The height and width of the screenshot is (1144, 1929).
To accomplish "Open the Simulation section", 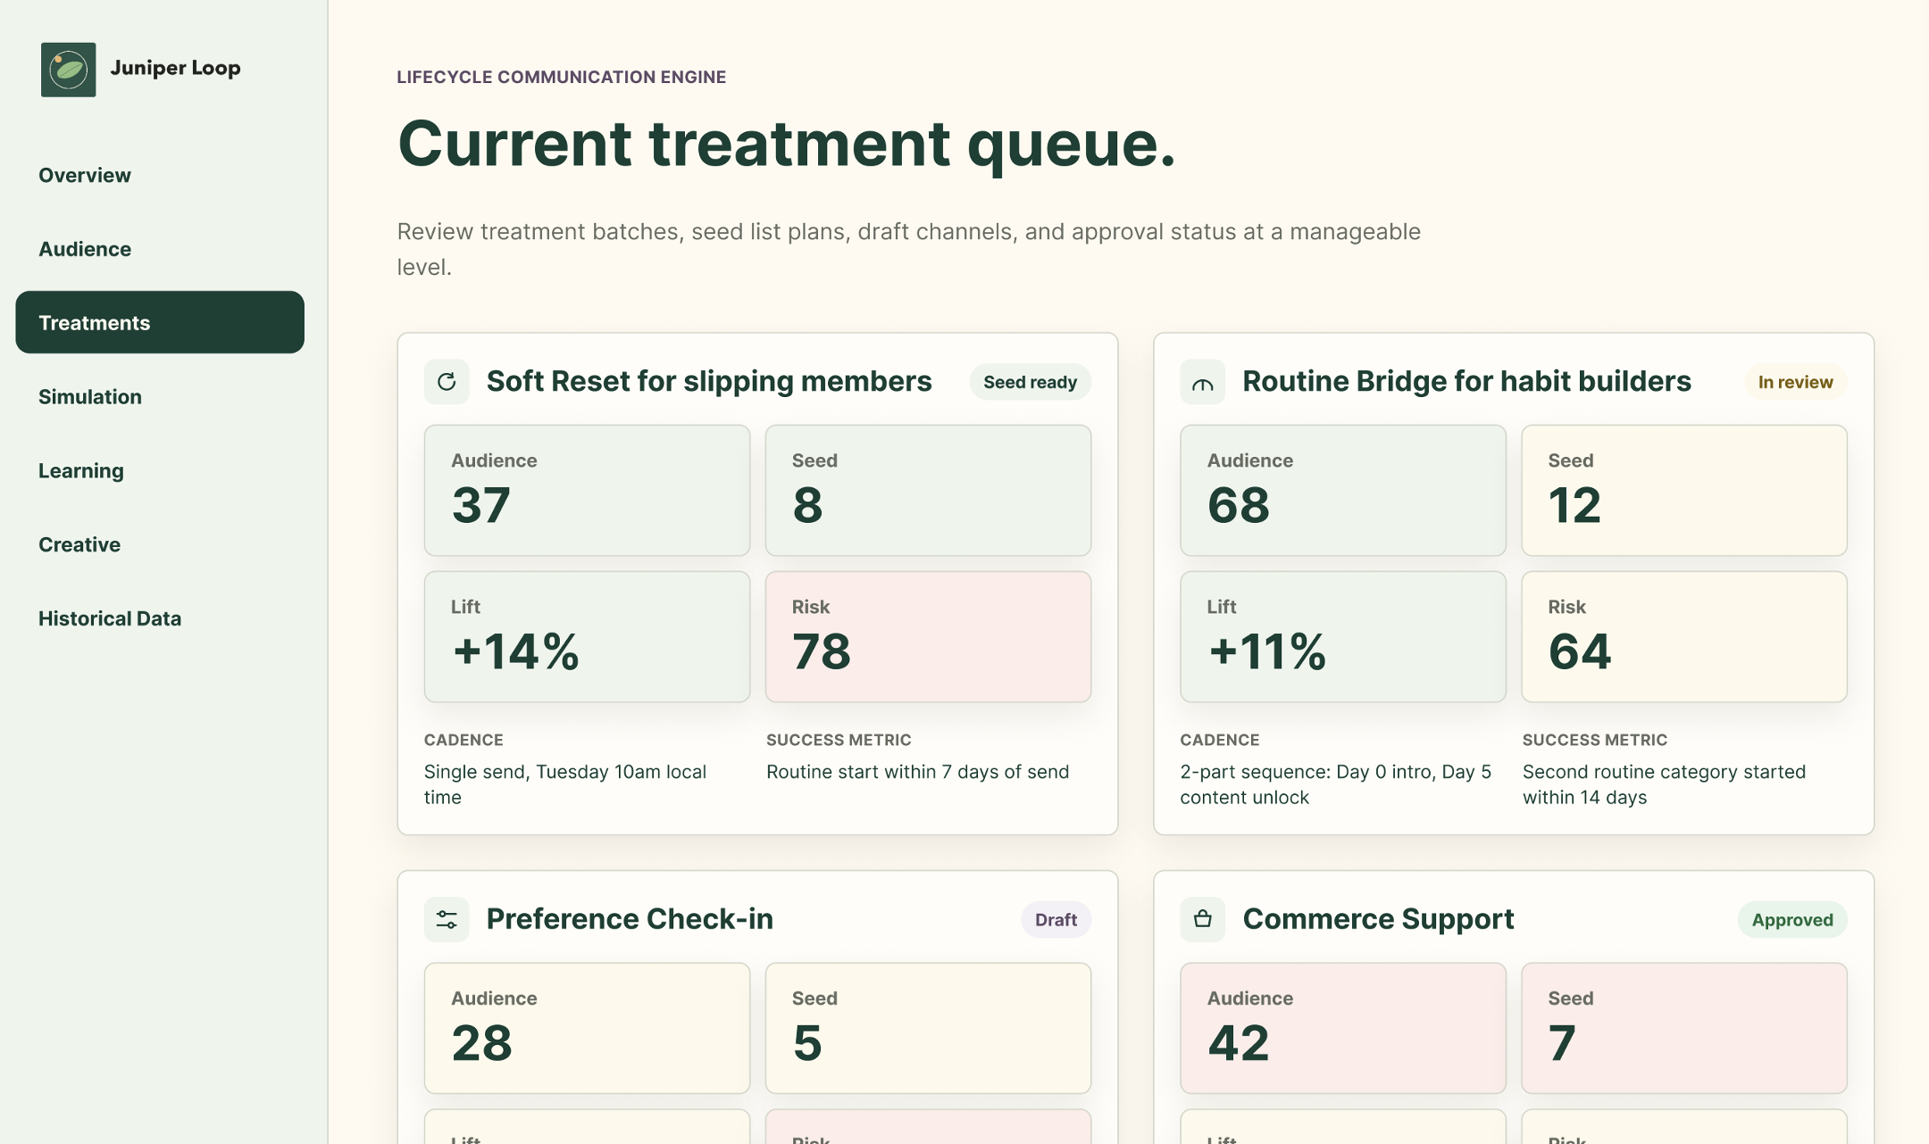I will (160, 396).
